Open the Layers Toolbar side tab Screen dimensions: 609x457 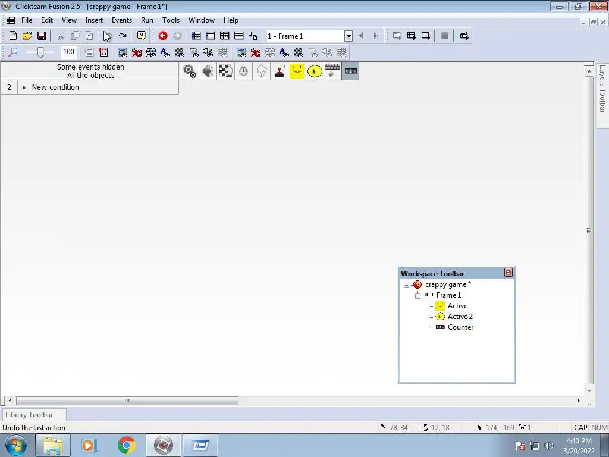tap(602, 95)
